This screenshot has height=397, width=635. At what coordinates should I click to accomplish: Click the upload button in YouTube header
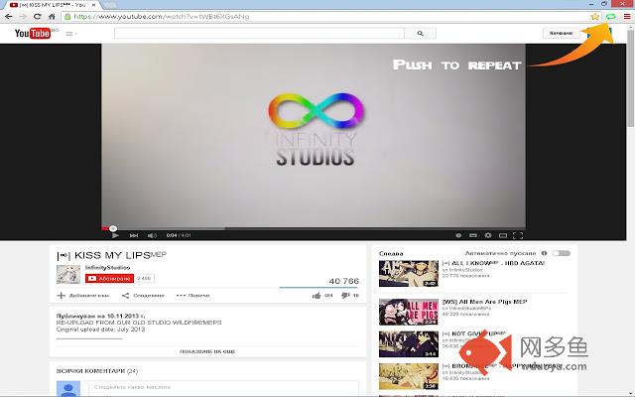(x=561, y=33)
